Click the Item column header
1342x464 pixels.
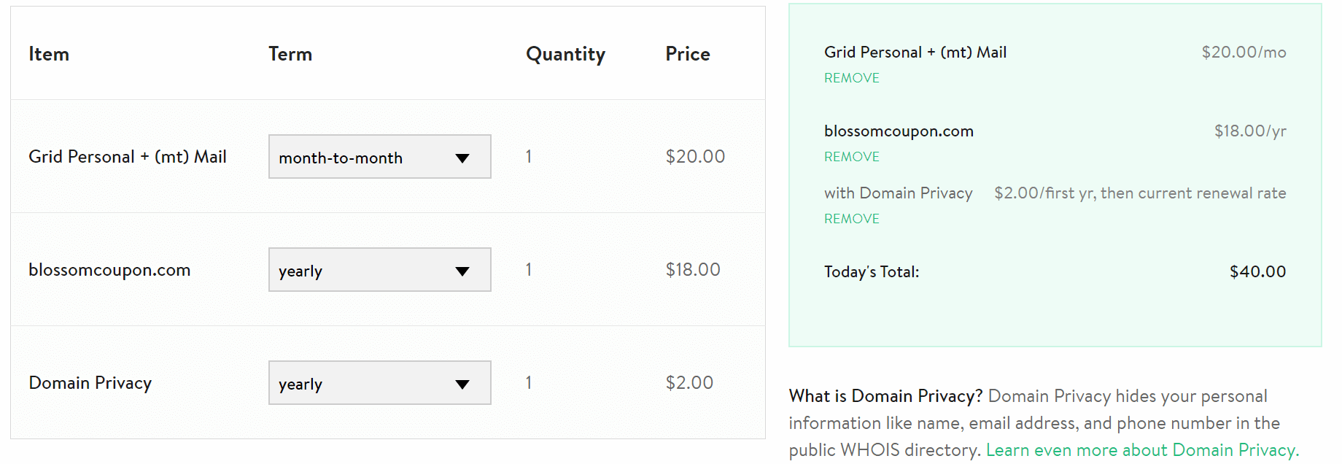49,54
